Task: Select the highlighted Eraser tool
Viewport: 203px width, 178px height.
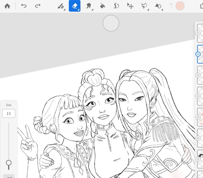Action: pos(75,6)
